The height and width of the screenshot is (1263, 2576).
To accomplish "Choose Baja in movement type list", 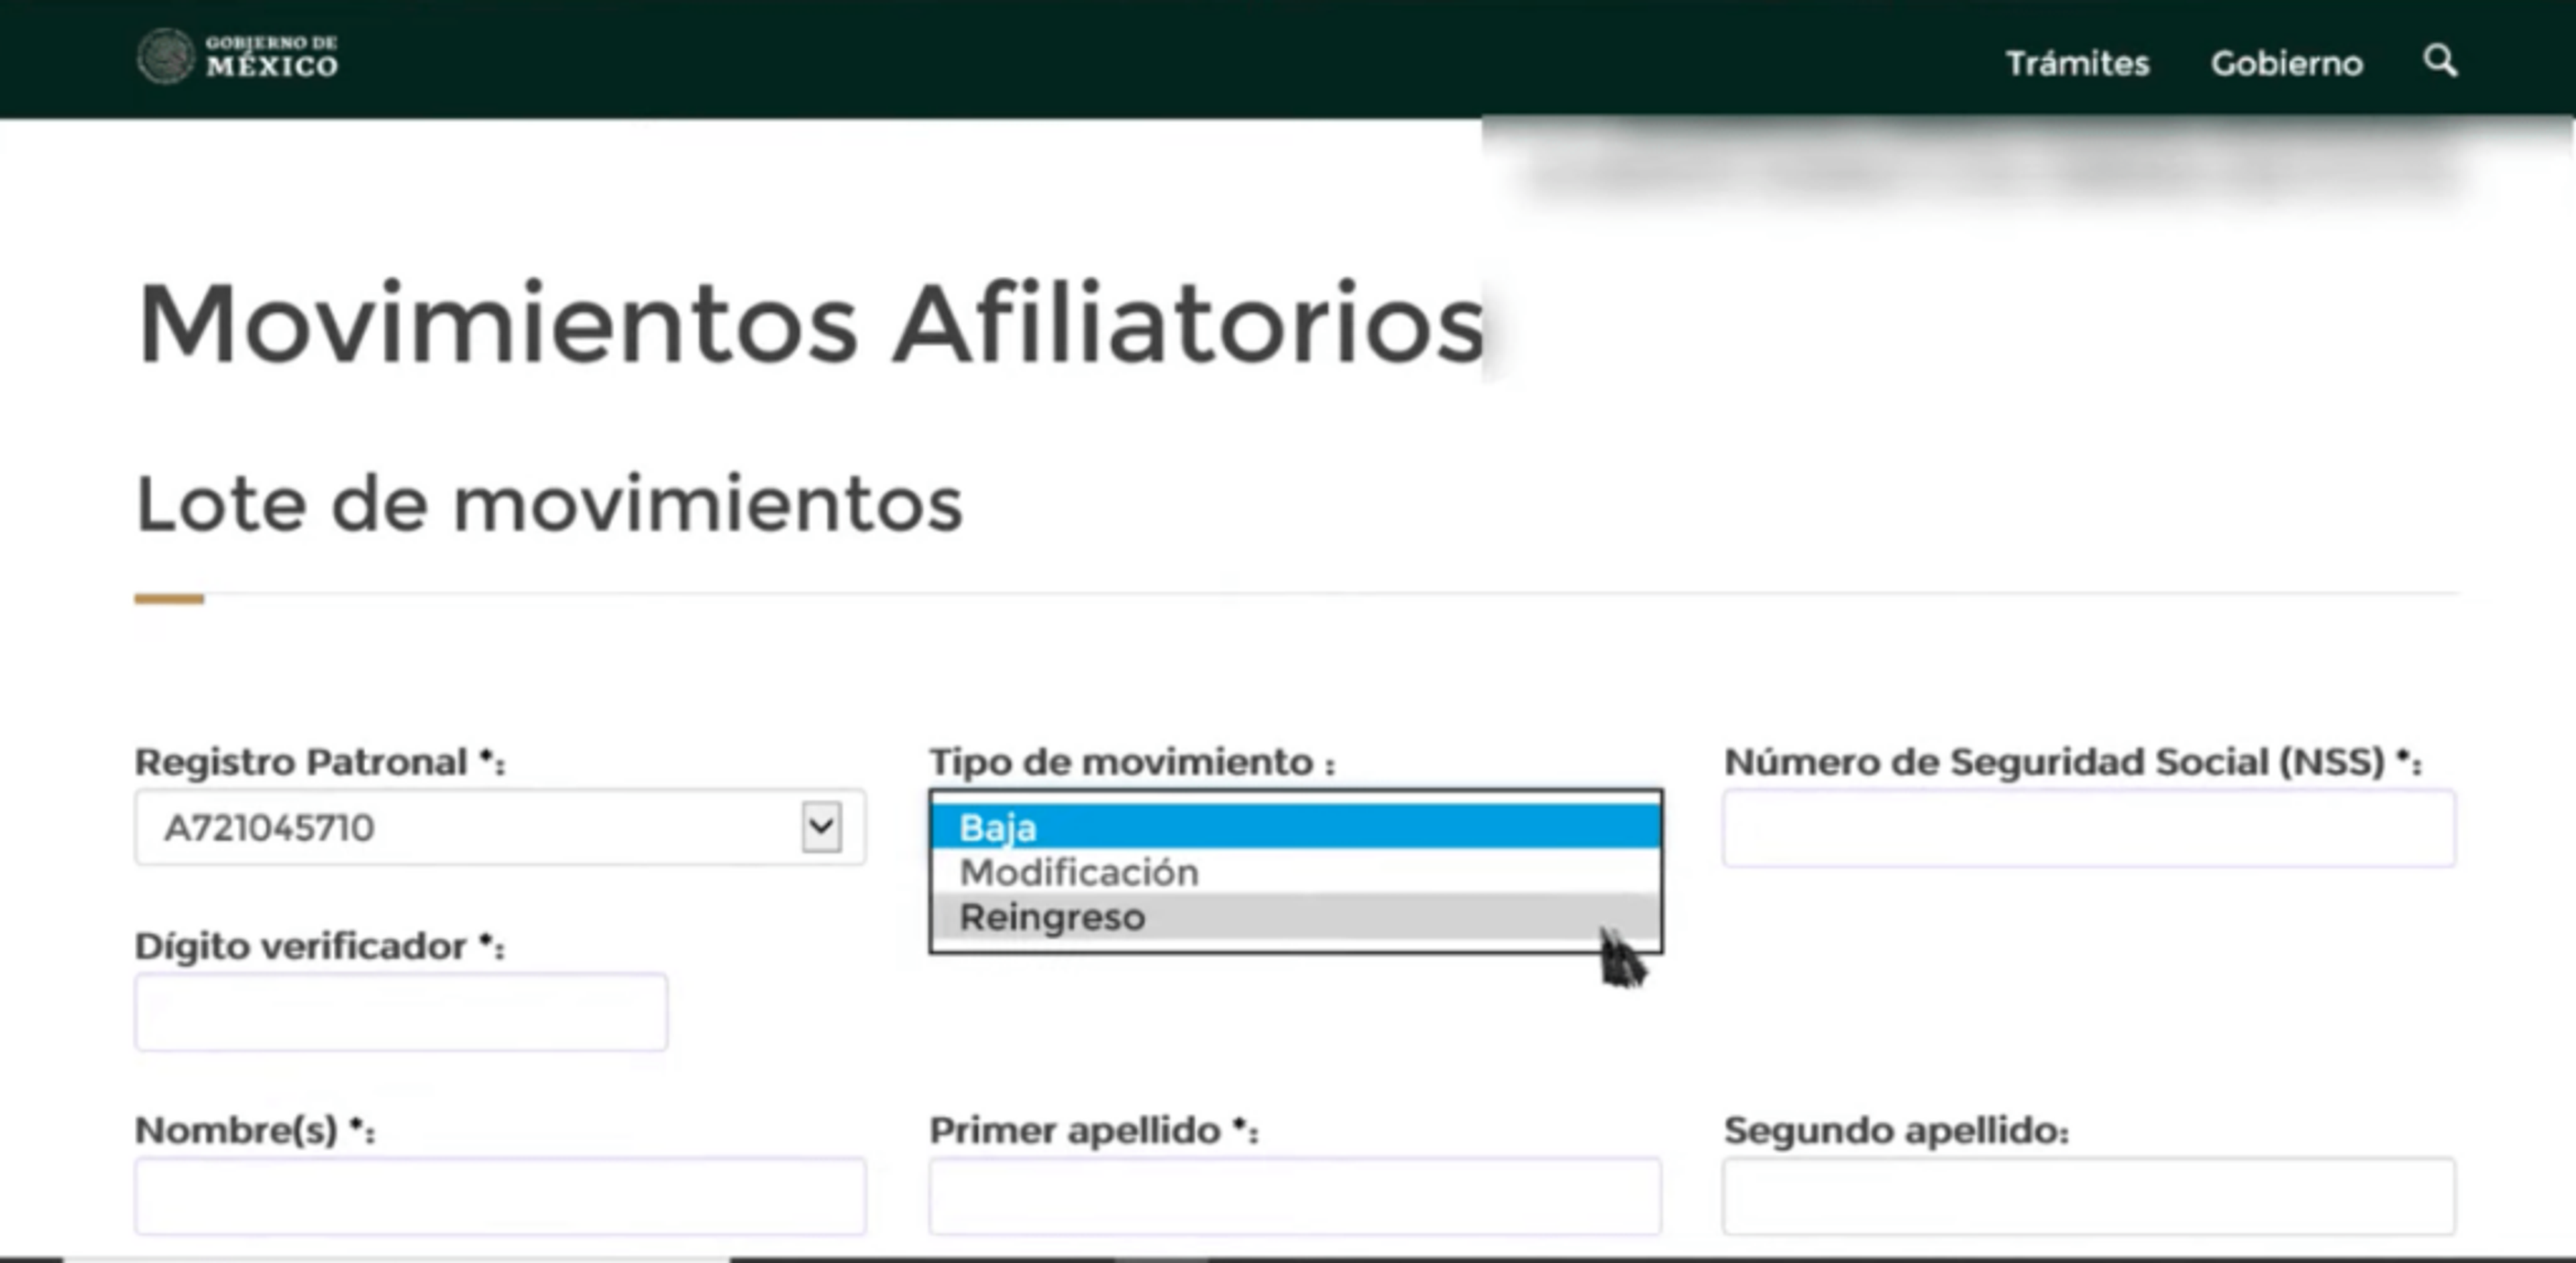I will pyautogui.click(x=1296, y=827).
